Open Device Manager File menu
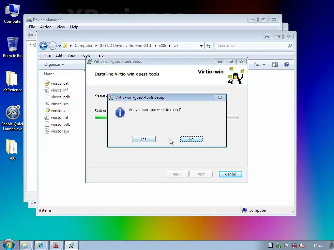The width and height of the screenshot is (334, 250). coord(32,27)
